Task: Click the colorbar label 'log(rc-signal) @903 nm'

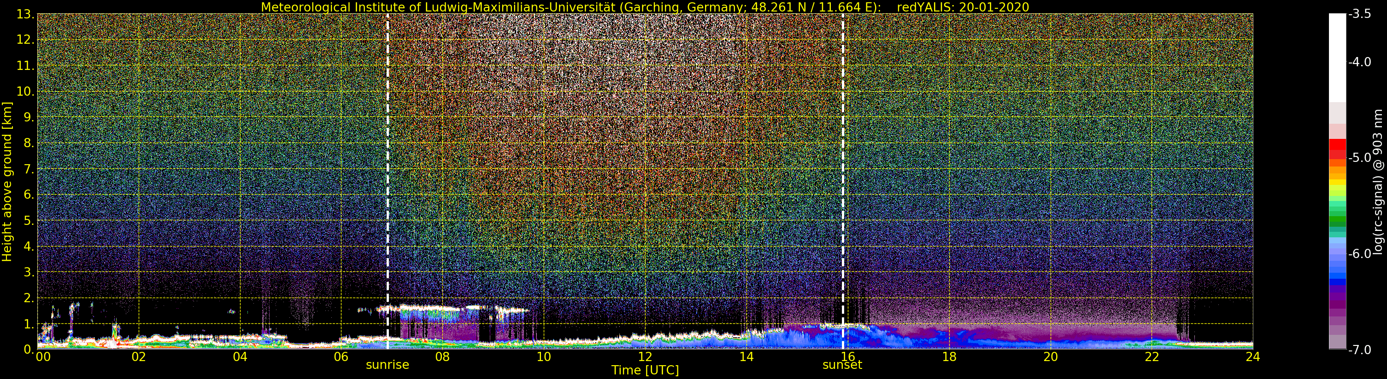Action: (1378, 182)
